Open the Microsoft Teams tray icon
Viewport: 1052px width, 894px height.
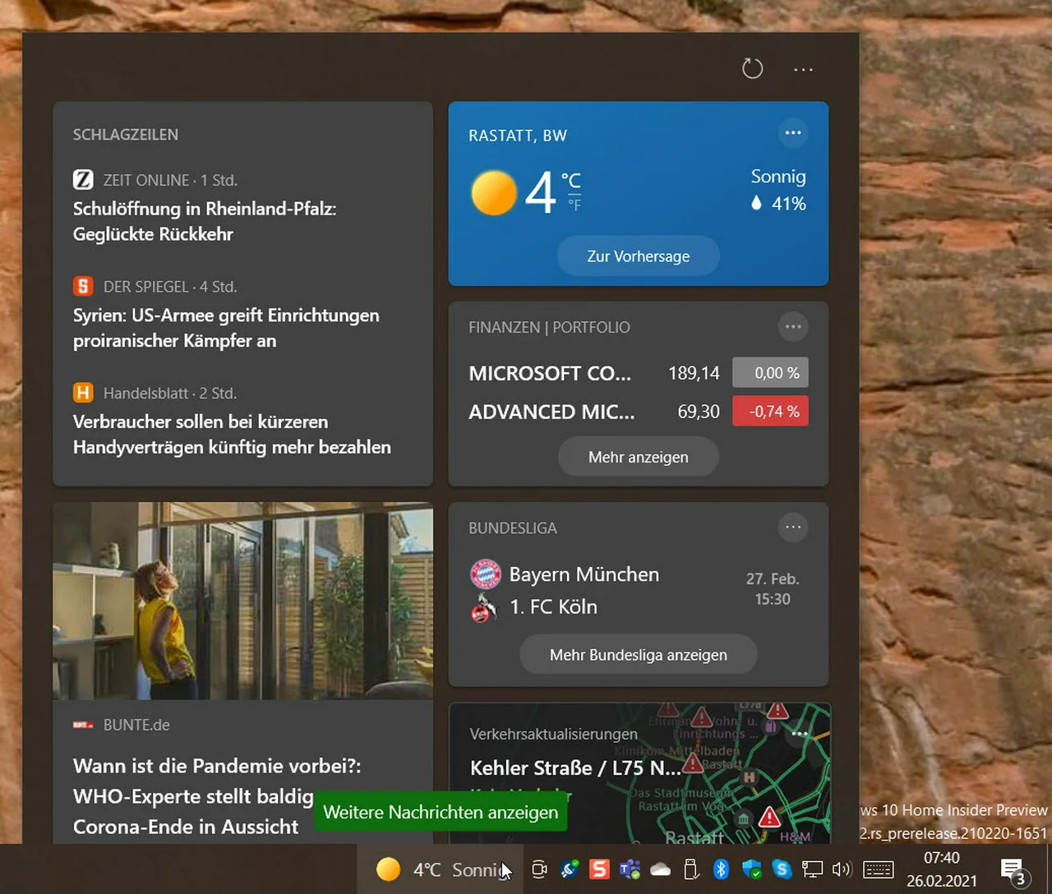coord(630,869)
